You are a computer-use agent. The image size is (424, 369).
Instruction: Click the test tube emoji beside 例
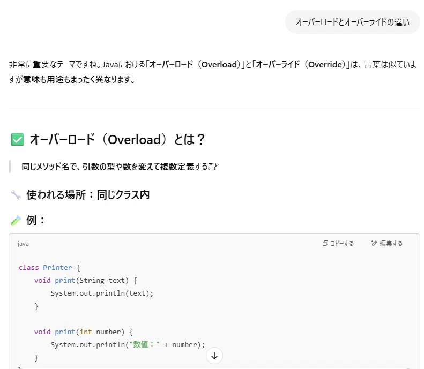16,221
